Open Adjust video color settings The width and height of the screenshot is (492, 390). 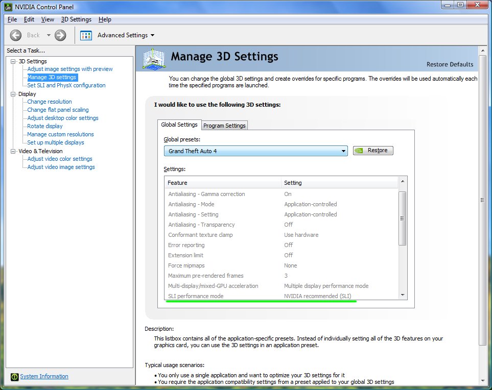(60, 159)
